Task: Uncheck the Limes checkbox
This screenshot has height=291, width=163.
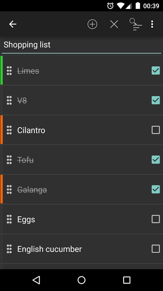Action: click(156, 70)
